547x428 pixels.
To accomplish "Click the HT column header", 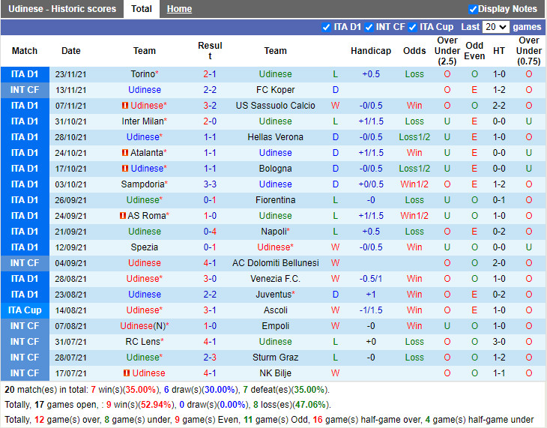I will [x=499, y=51].
